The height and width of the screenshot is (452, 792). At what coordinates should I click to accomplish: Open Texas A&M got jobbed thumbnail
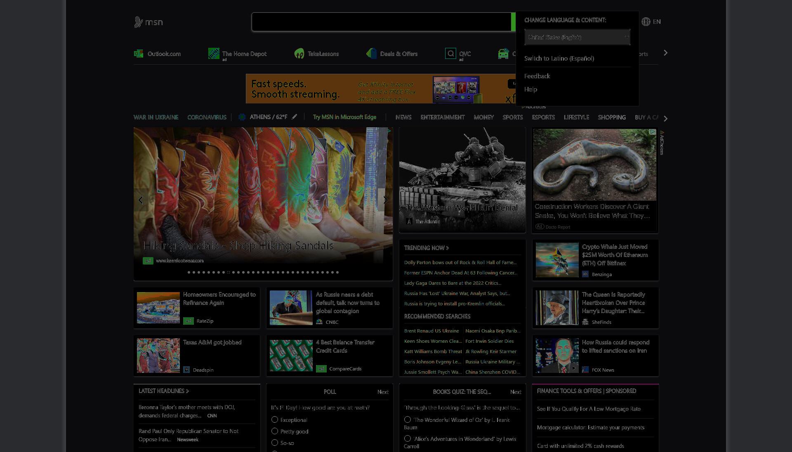click(158, 356)
